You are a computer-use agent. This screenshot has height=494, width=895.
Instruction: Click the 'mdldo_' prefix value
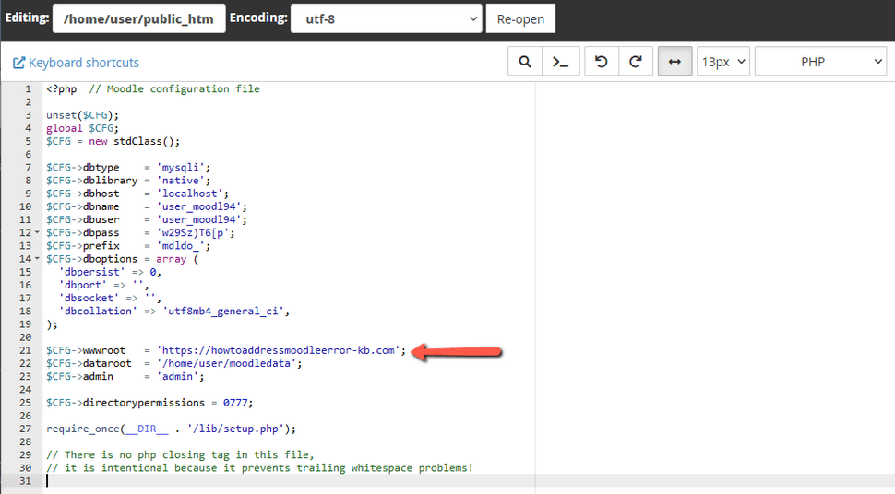180,246
